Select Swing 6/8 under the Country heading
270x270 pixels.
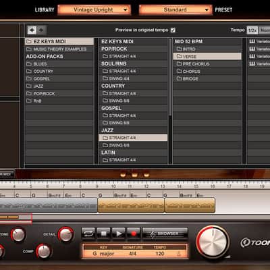[133, 101]
